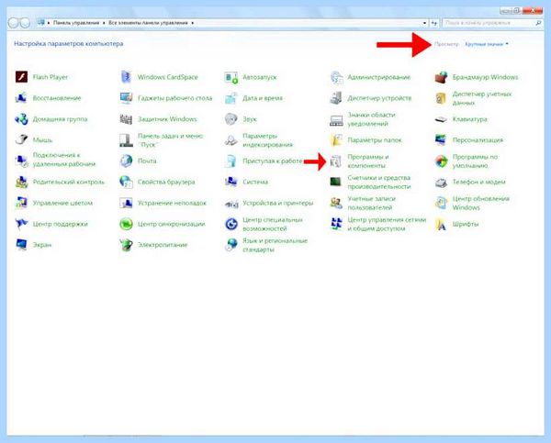The image size is (551, 443).
Task: Open the Windows CardSpace icon
Action: coord(126,77)
